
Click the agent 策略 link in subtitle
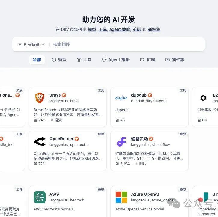point(120,29)
